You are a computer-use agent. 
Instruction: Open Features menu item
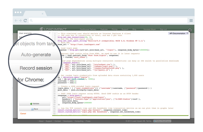[x=104, y=29]
